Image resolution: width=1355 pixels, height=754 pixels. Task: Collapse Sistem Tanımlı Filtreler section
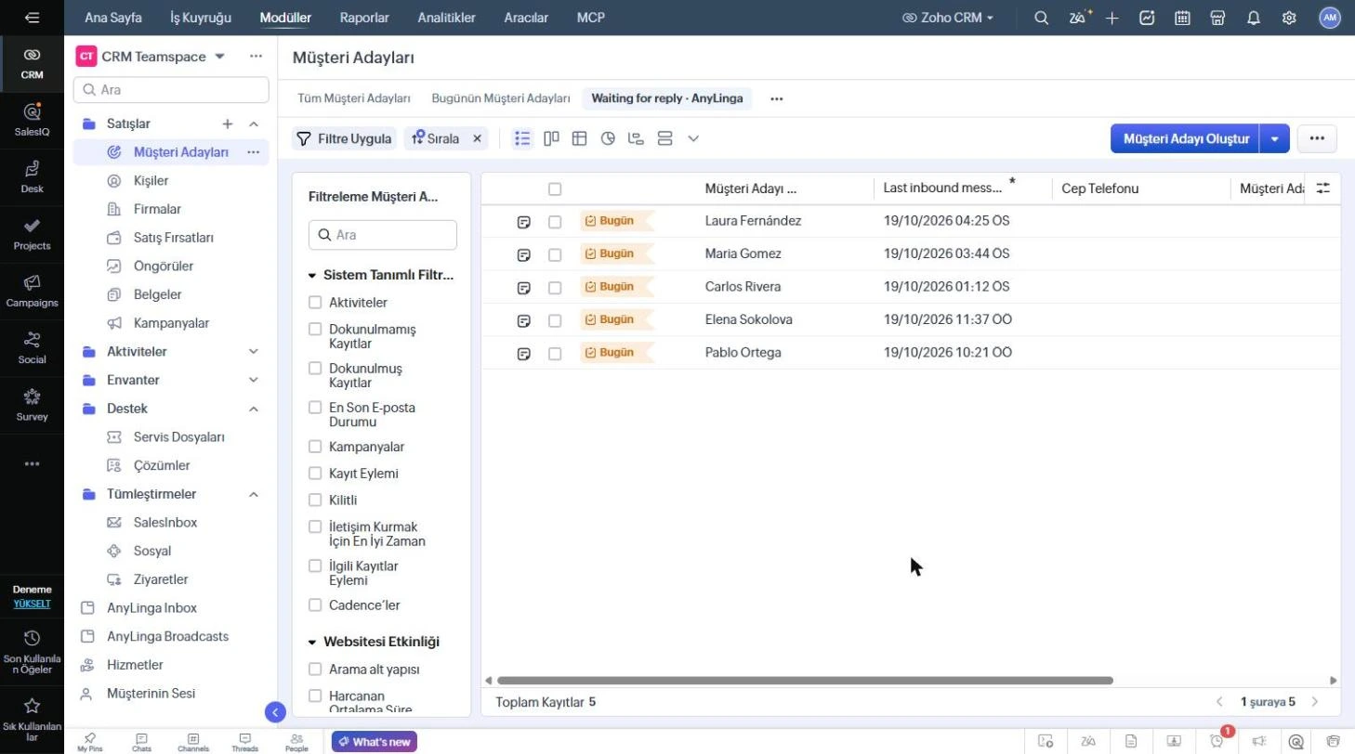pyautogui.click(x=312, y=276)
